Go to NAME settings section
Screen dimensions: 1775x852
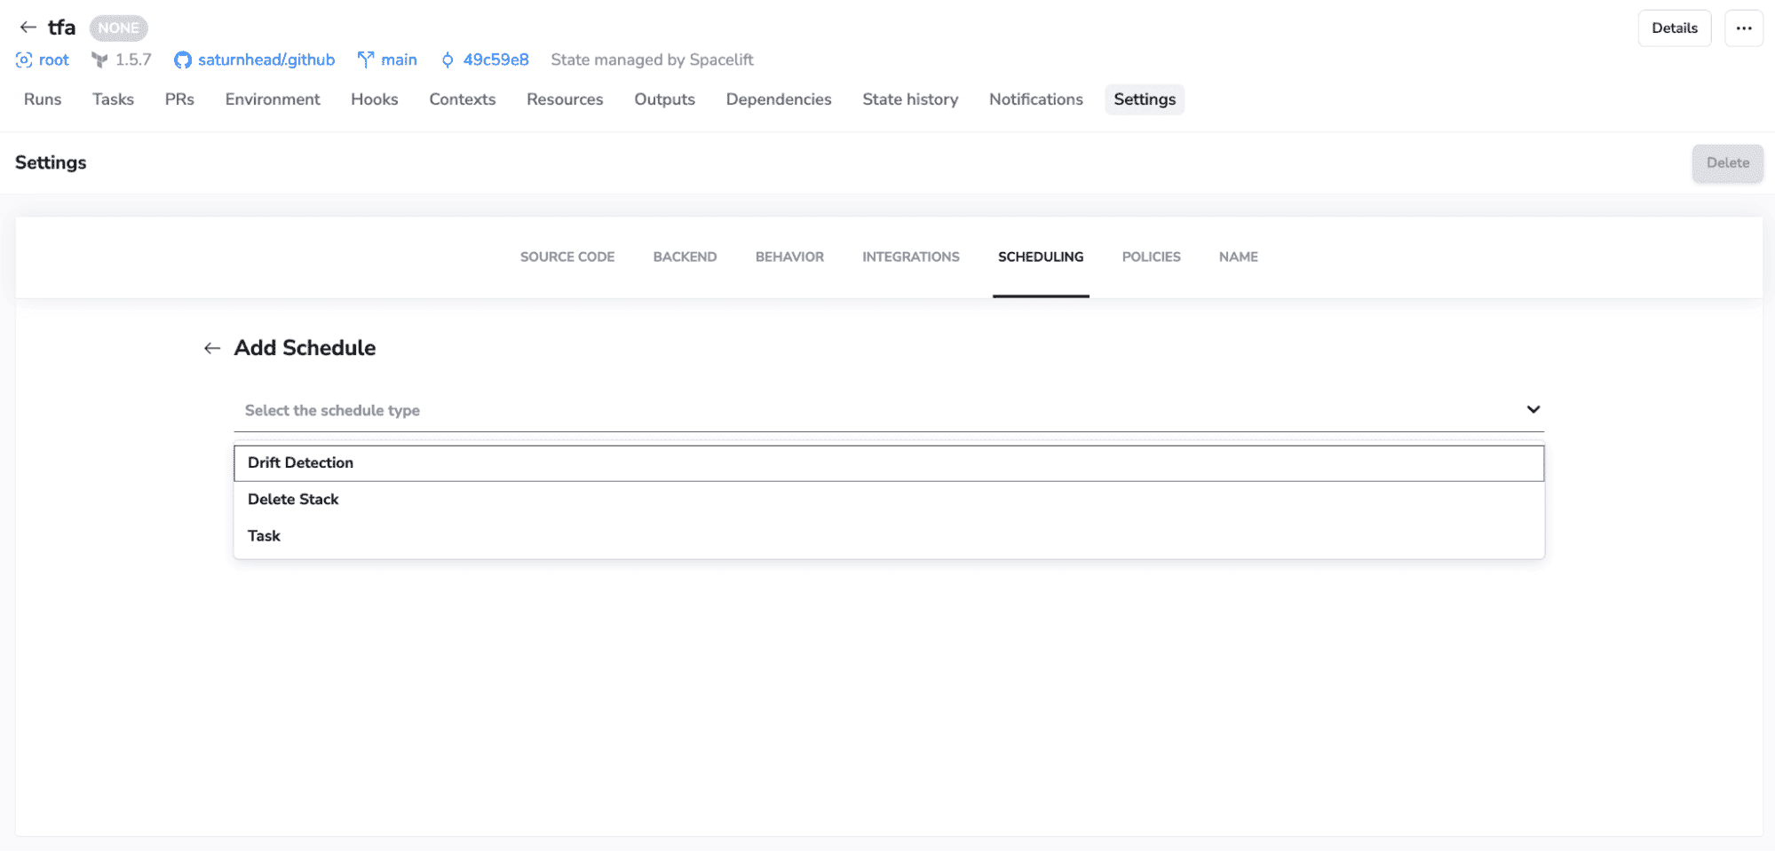[x=1238, y=257]
